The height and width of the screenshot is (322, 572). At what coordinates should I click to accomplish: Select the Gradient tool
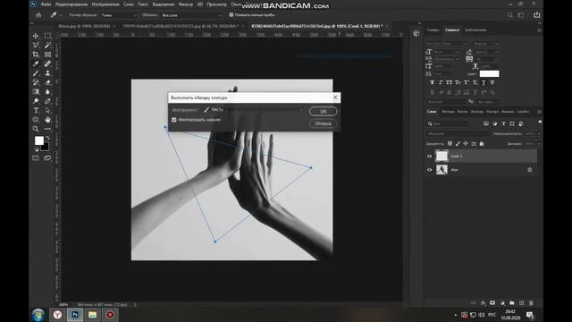pyautogui.click(x=36, y=91)
